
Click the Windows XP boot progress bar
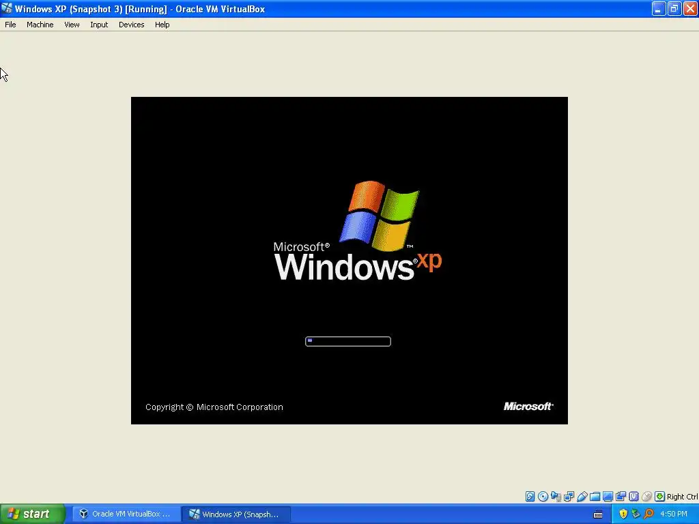point(348,341)
